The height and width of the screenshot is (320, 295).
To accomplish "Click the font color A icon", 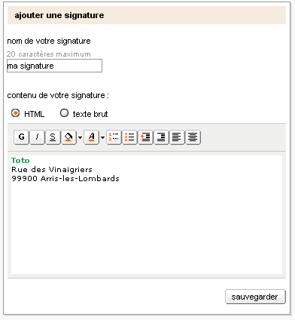I will [x=92, y=137].
